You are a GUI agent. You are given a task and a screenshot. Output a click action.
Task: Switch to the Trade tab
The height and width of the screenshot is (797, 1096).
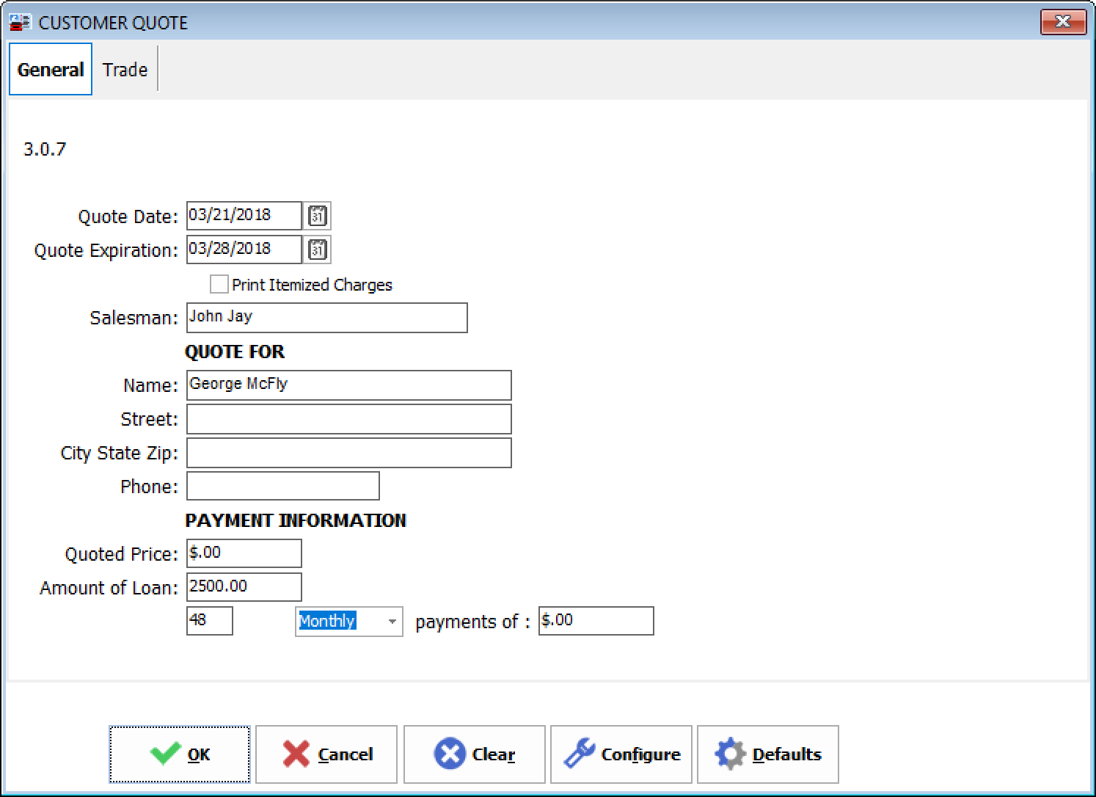(125, 70)
